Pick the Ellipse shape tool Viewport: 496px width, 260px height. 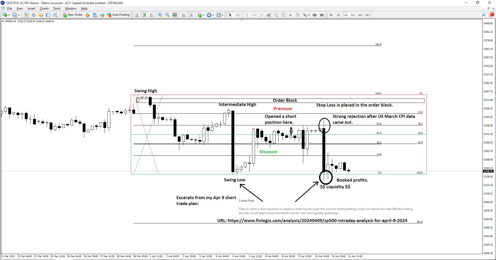[x=314, y=15]
